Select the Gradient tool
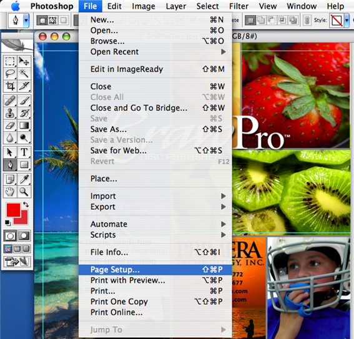This screenshot has height=339, width=354. pos(24,125)
